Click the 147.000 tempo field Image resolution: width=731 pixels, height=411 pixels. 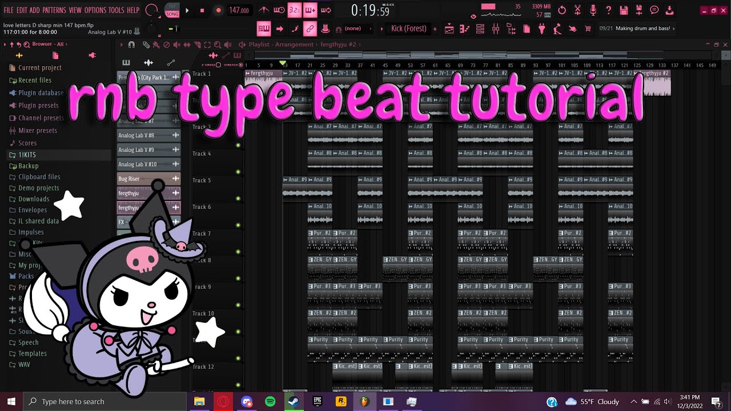[x=239, y=10]
